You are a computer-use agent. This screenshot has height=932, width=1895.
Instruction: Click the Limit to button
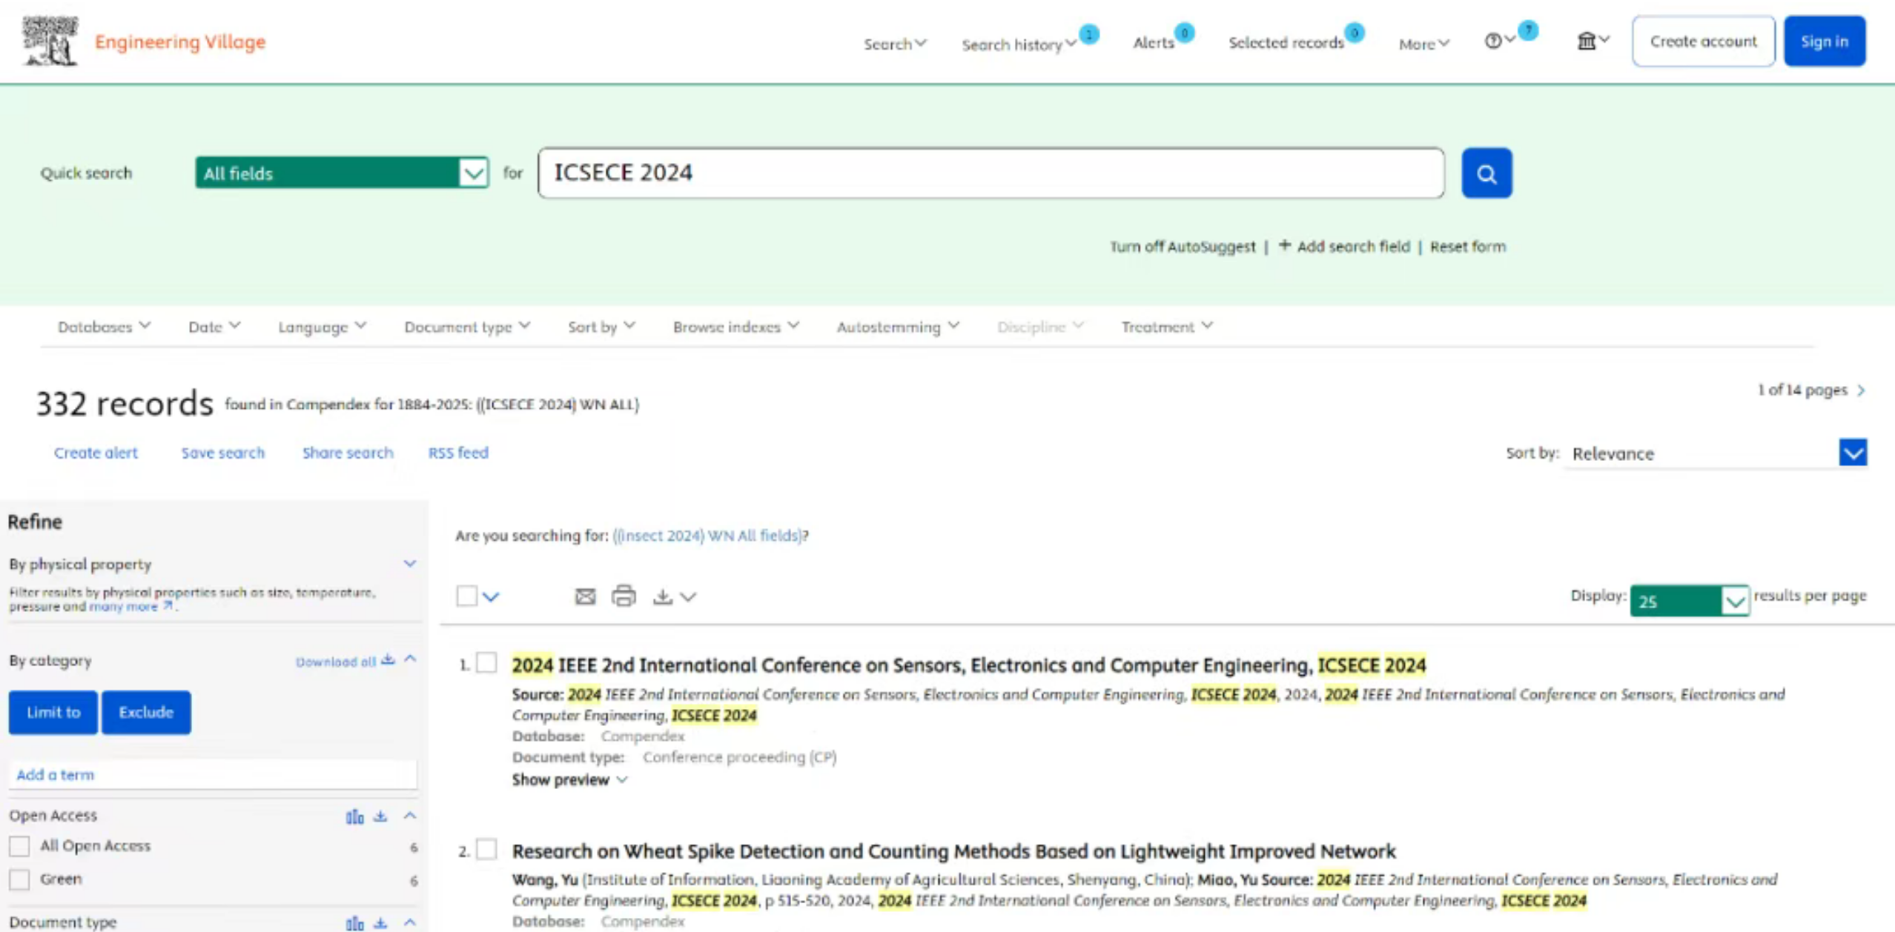53,713
